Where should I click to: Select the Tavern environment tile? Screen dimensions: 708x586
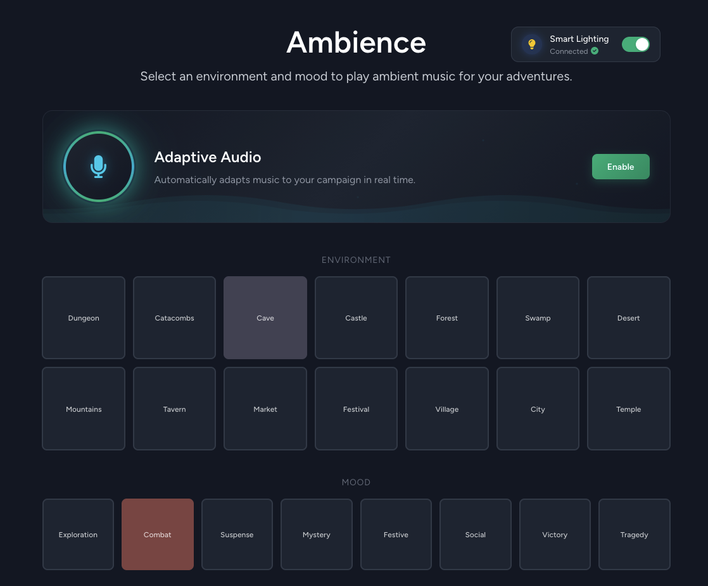tap(174, 409)
